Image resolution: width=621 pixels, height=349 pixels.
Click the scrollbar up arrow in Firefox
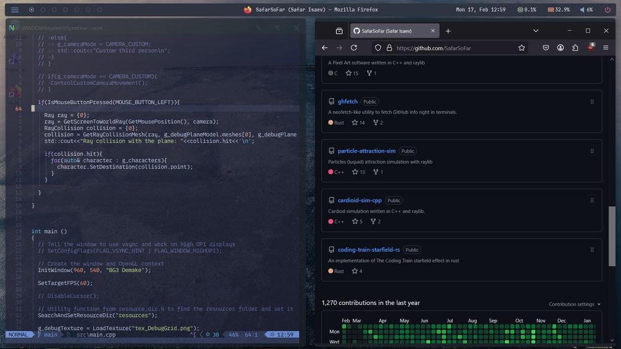[x=612, y=60]
